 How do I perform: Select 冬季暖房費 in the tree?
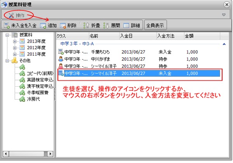38,93
